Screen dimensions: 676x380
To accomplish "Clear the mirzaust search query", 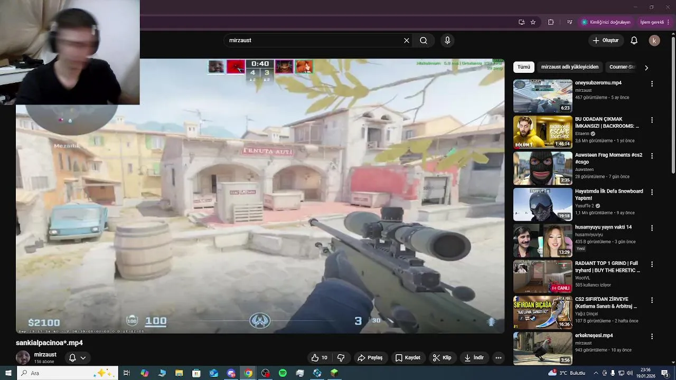I will [407, 41].
